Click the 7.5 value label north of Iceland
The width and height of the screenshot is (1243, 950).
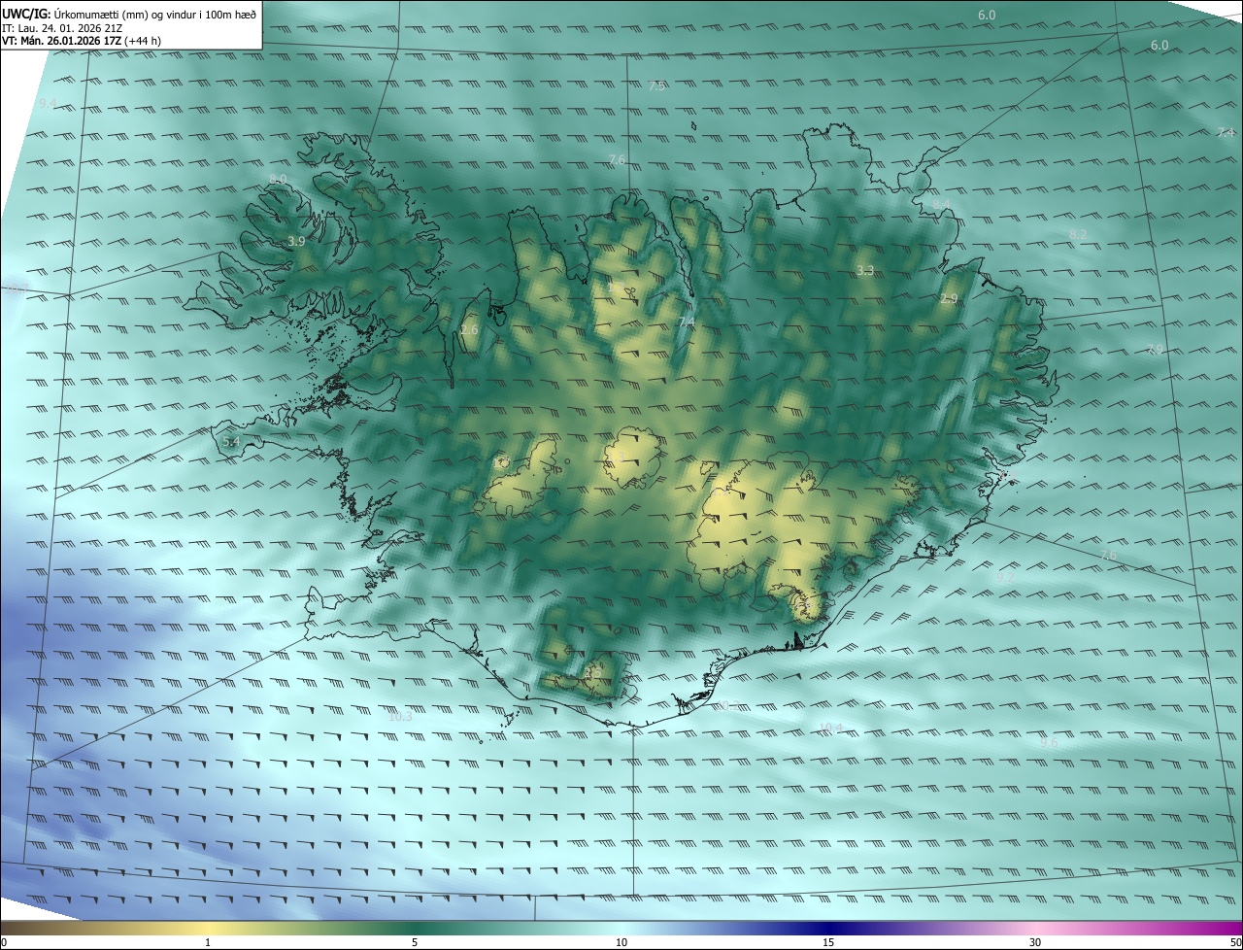pos(656,86)
